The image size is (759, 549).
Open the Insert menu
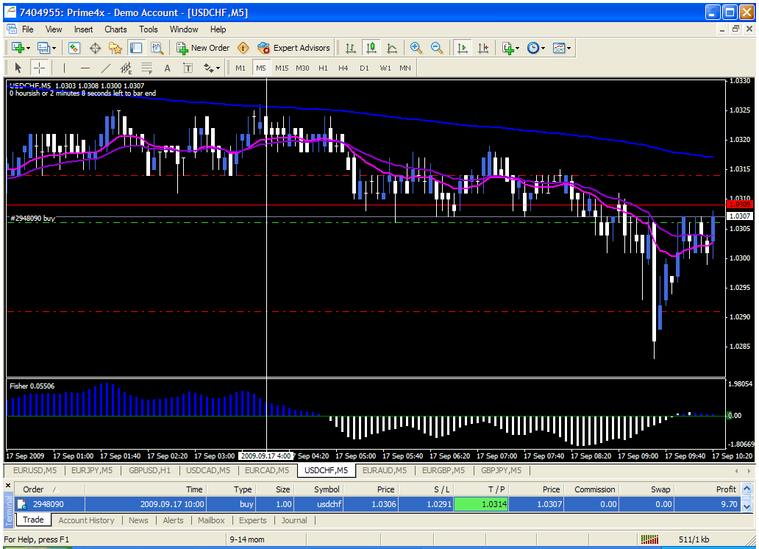83,29
